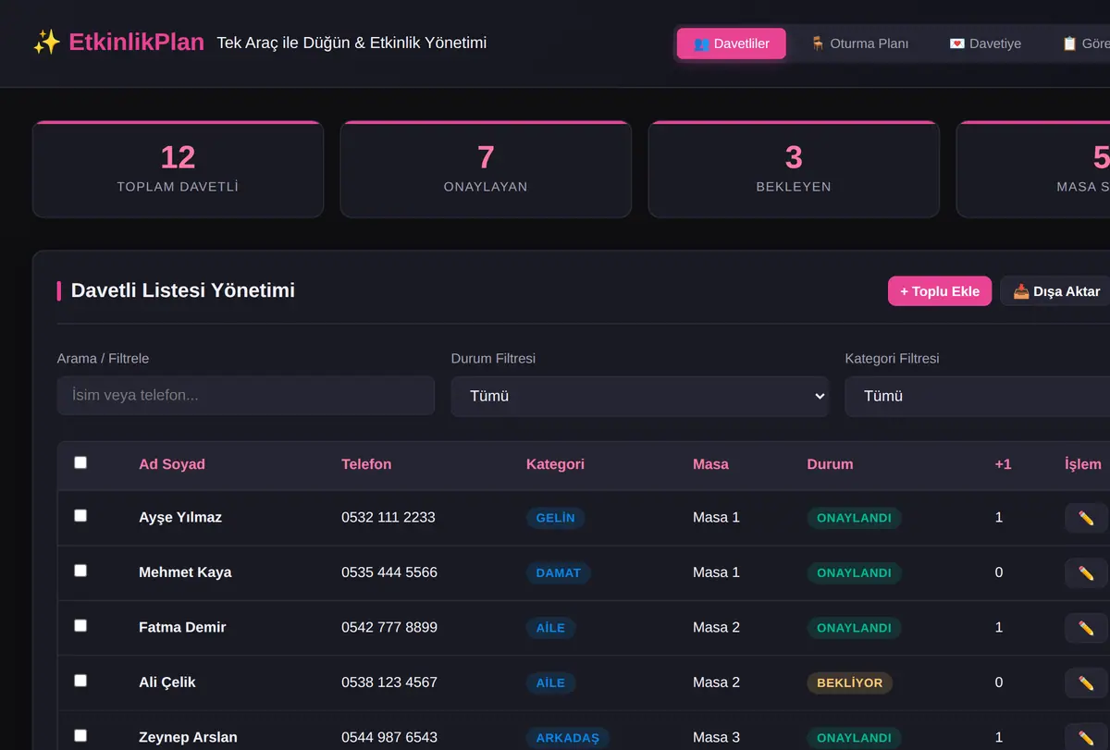Go to the Davetiye tab

[985, 43]
